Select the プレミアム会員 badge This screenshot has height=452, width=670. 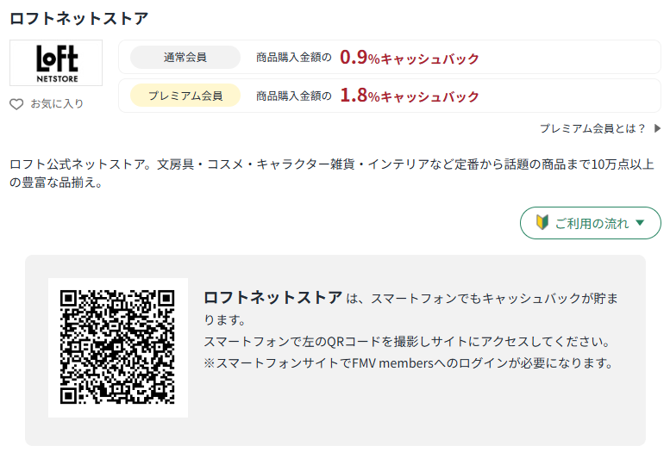click(x=185, y=96)
